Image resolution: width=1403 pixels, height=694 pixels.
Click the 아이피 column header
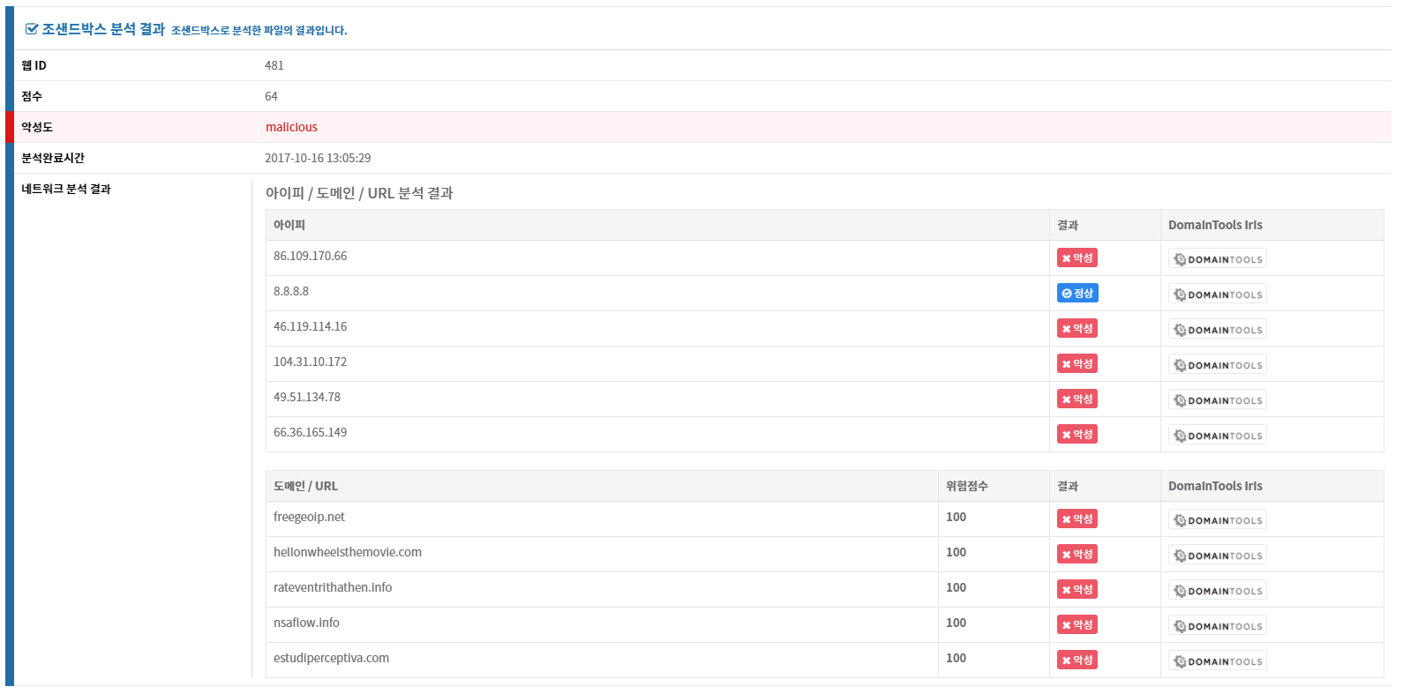point(289,225)
